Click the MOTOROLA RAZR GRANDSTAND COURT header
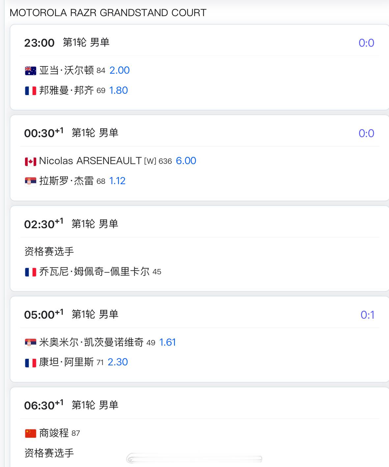The height and width of the screenshot is (467, 389). pyautogui.click(x=108, y=13)
